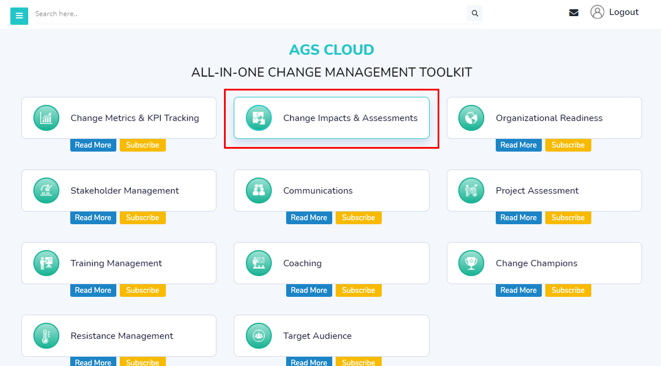The image size is (661, 366).
Task: Open the mail envelope icon
Action: coord(573,13)
